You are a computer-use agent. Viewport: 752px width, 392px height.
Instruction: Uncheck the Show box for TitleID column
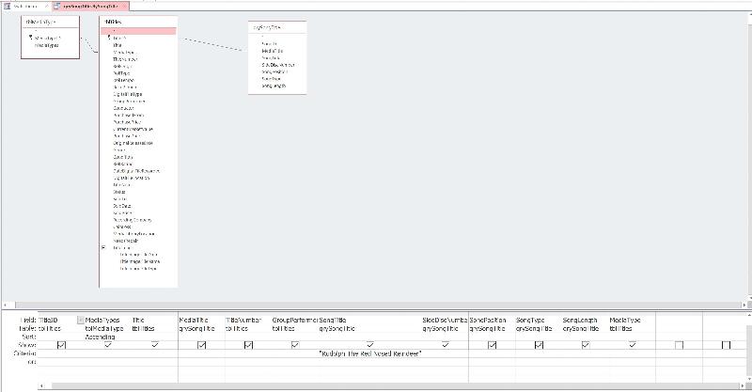tap(61, 345)
